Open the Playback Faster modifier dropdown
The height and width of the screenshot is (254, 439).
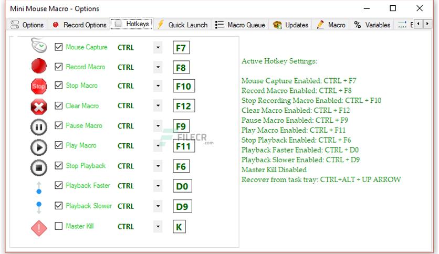tap(158, 186)
